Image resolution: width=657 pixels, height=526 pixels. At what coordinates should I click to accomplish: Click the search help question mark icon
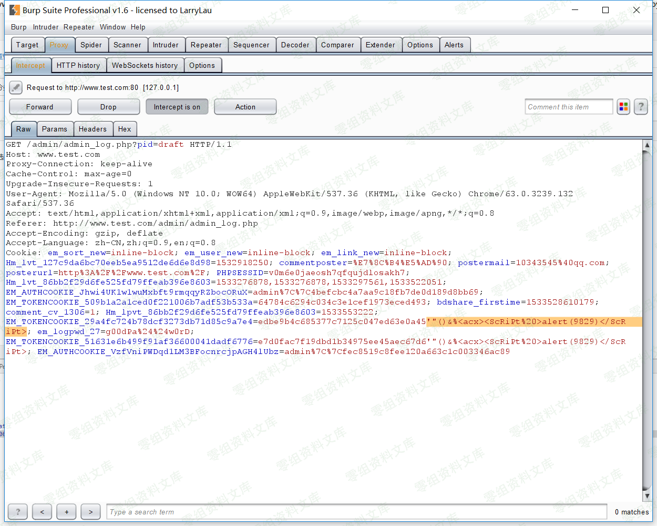[x=17, y=511]
